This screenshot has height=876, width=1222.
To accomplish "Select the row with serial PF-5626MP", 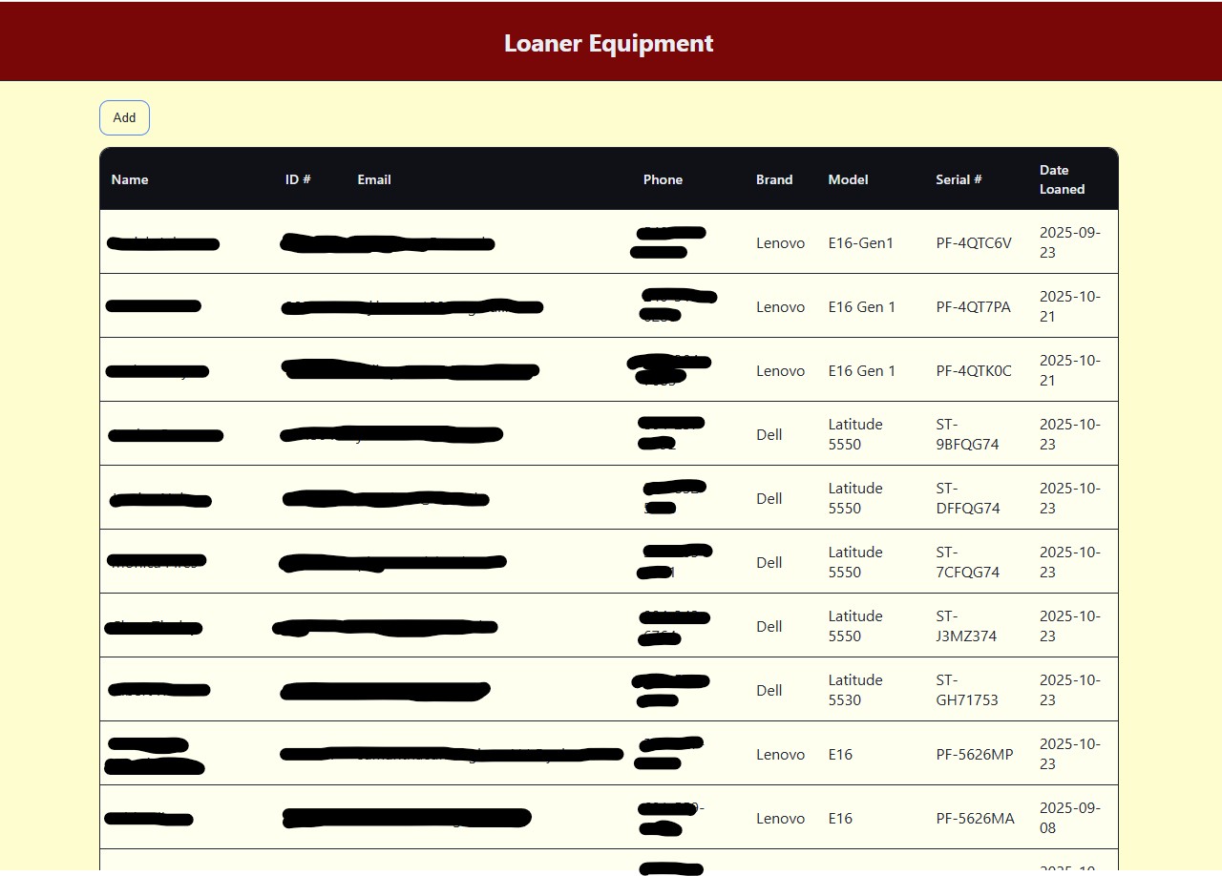I will pos(975,754).
